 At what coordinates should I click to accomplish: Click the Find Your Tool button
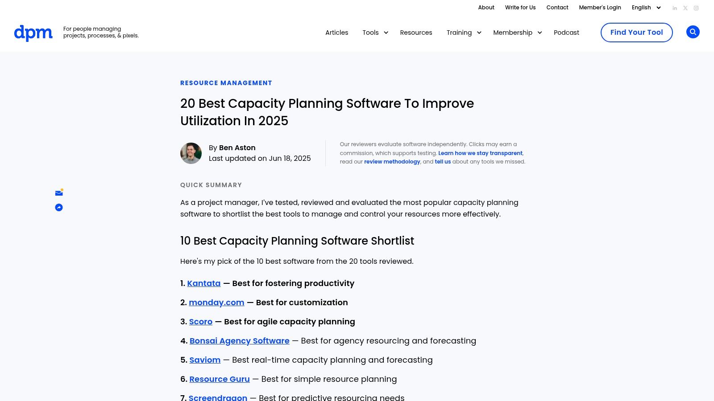(x=636, y=33)
